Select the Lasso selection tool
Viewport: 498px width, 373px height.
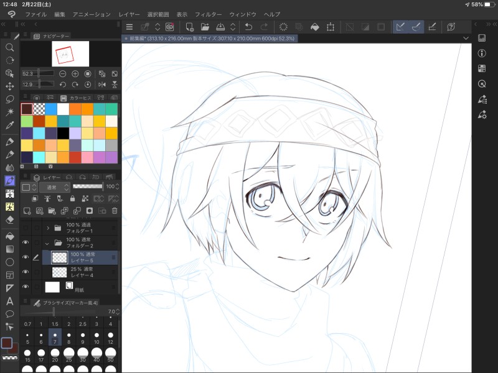[x=10, y=99]
